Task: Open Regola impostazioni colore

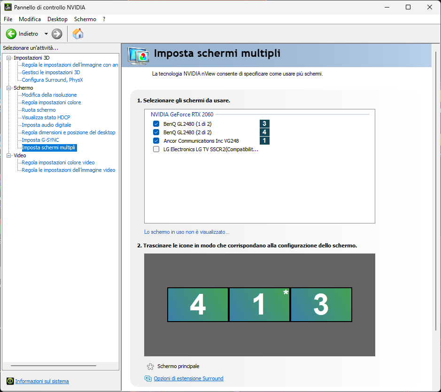Action: (x=51, y=102)
